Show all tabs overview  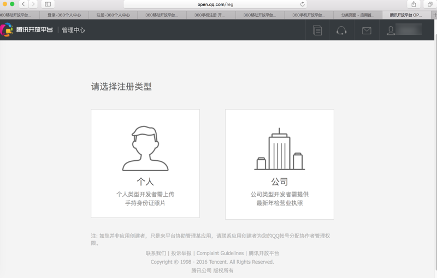coord(430,4)
